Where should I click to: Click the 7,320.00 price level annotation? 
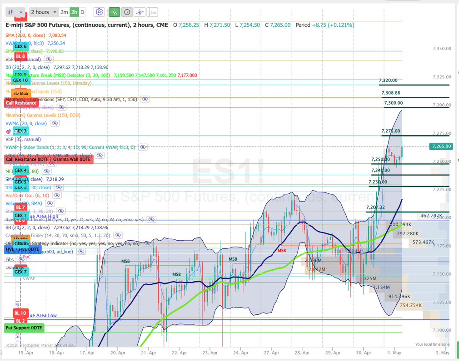tap(388, 80)
